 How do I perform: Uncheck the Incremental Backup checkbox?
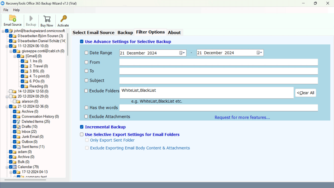[x=82, y=127]
